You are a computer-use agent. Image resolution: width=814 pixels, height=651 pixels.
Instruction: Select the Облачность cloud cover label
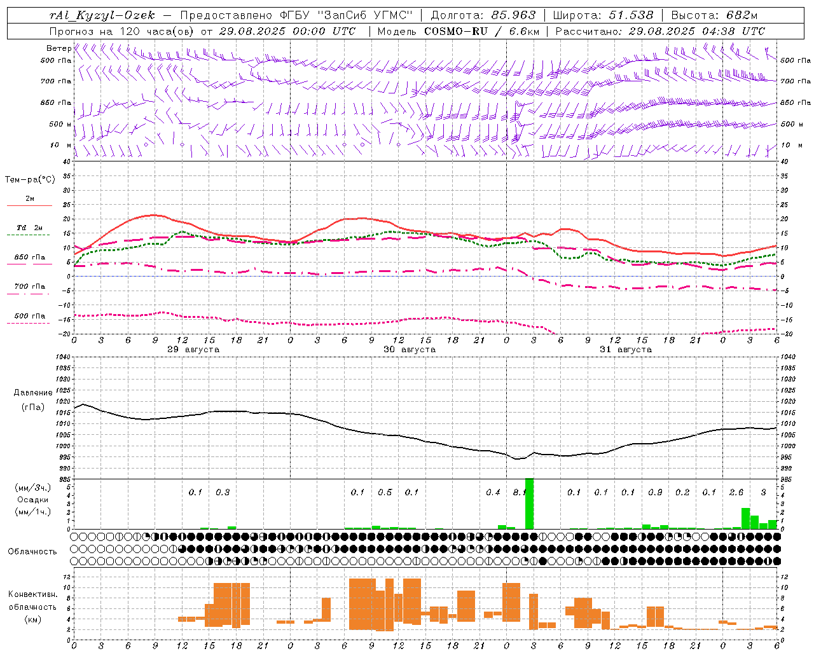[x=32, y=552]
